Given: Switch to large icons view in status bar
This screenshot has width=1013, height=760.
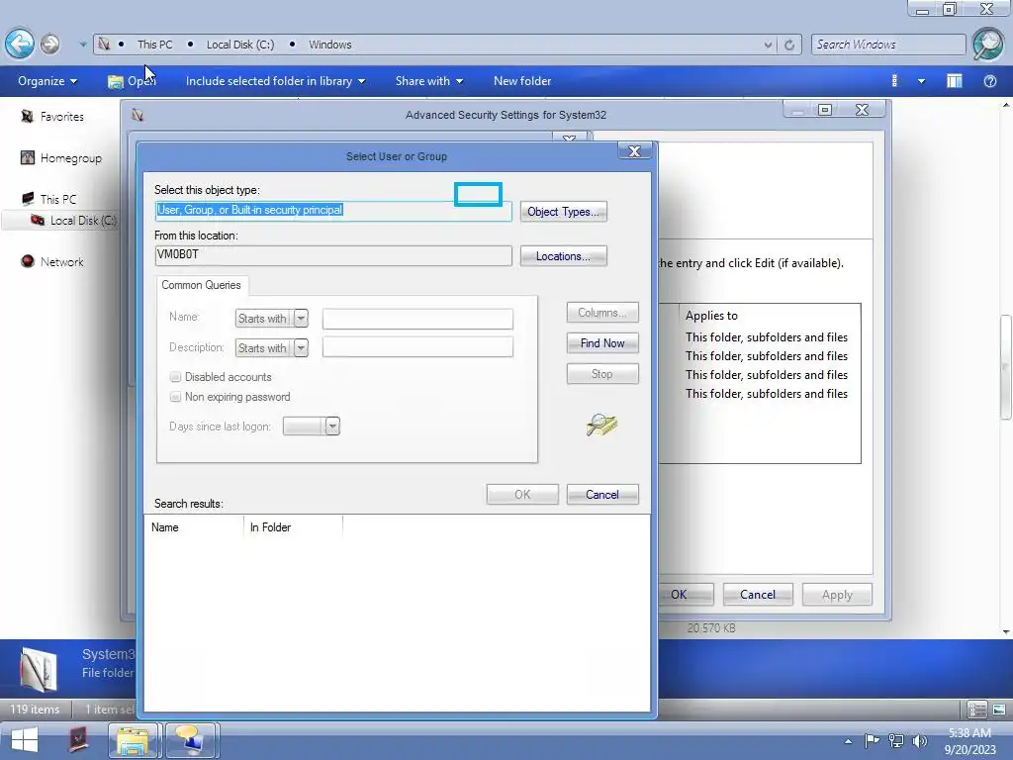Looking at the screenshot, I should [x=999, y=710].
